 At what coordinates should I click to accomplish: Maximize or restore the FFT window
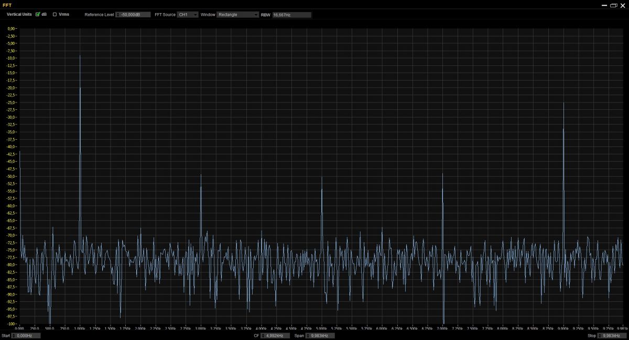tap(613, 5)
